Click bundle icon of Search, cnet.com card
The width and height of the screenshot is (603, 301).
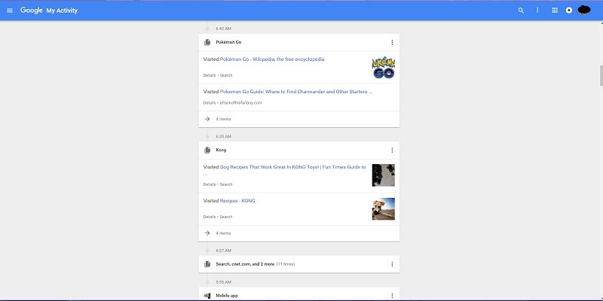tap(207, 264)
